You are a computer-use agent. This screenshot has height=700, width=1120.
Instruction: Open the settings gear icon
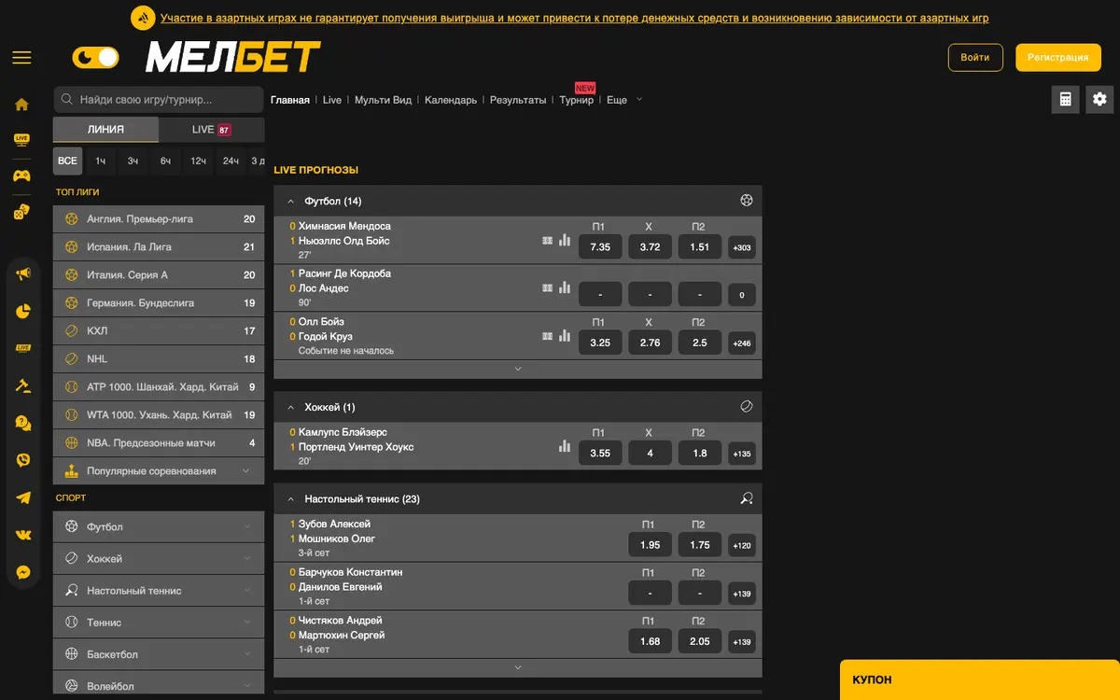[1099, 100]
